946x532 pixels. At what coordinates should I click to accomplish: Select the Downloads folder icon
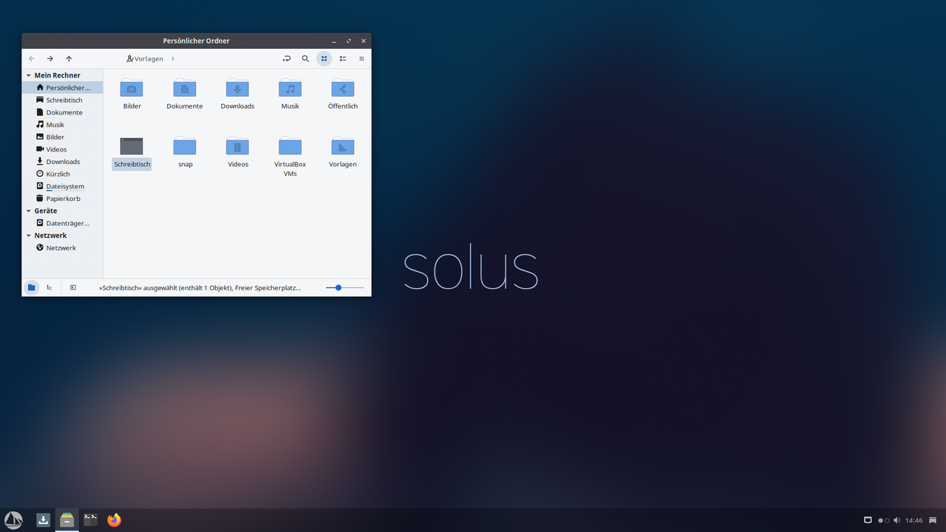(x=237, y=88)
